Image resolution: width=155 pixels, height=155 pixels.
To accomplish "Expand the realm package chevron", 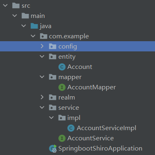I will point(42,97).
